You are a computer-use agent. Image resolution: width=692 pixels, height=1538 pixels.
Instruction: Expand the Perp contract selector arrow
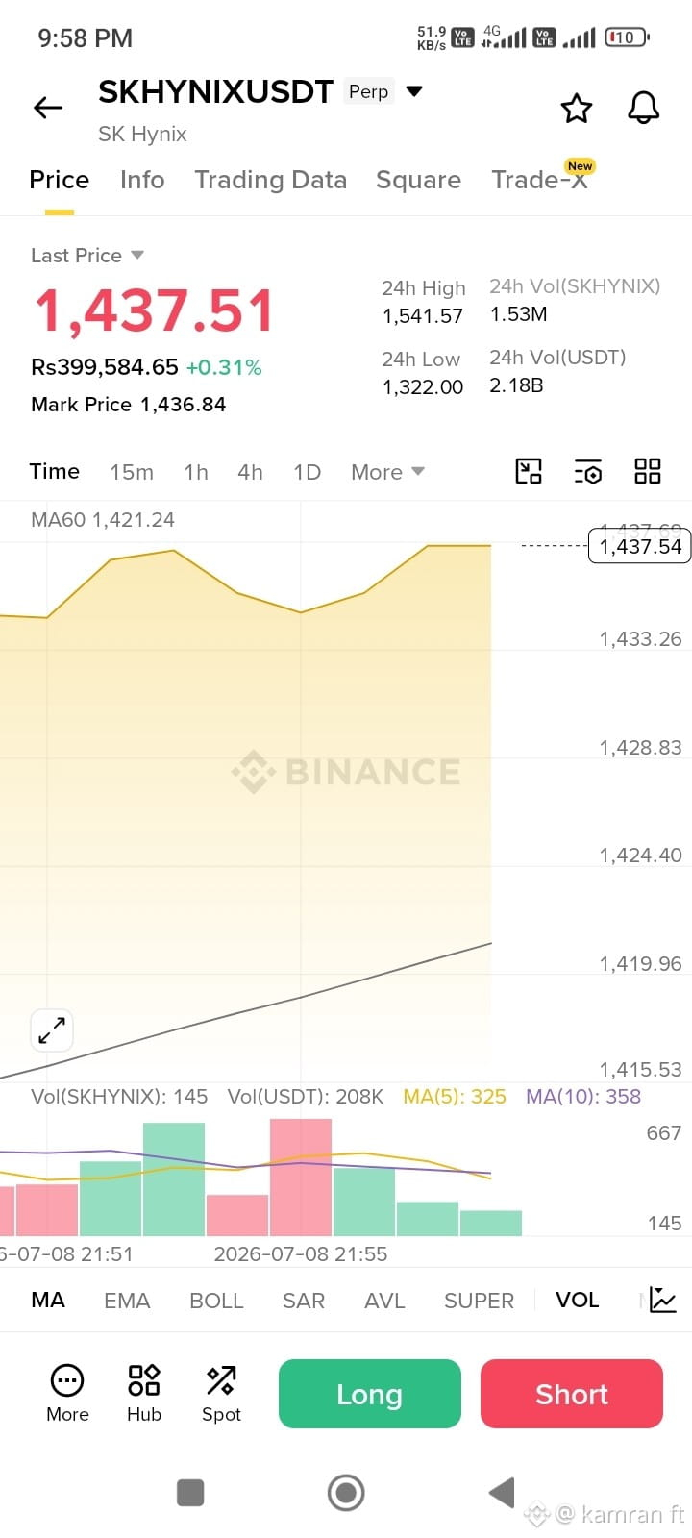coord(414,91)
